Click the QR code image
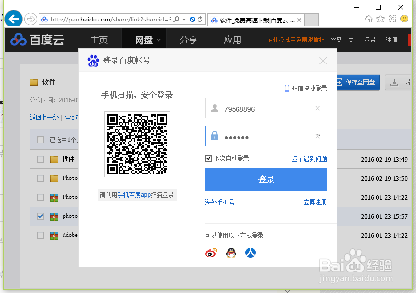 click(137, 144)
